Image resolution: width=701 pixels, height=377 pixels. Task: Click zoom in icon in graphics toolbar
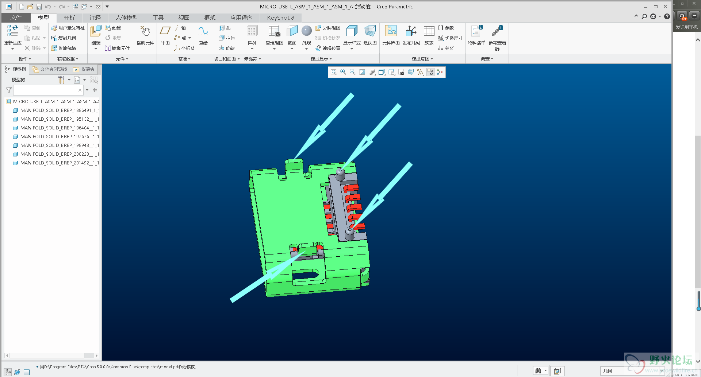point(343,72)
